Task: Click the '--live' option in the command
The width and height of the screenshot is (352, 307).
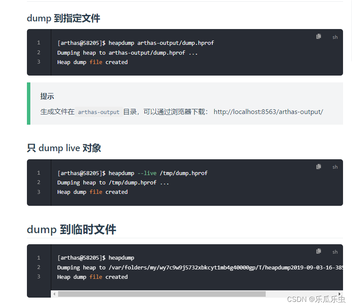Action: coord(147,173)
